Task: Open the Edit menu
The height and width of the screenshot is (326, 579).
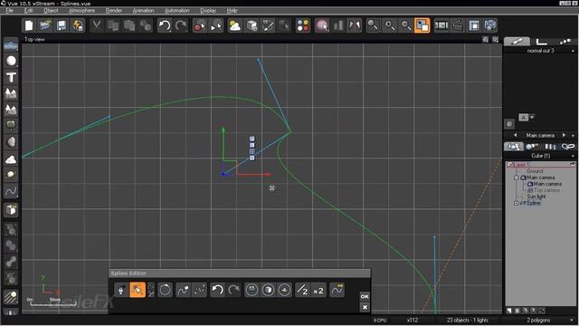Action: pos(28,10)
